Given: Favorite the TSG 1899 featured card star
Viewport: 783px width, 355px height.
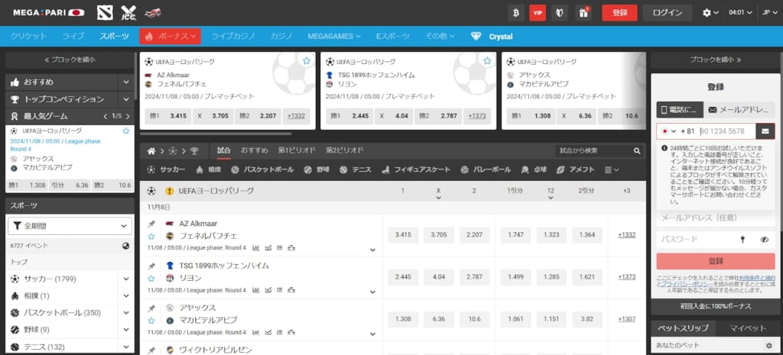Looking at the screenshot, I should [487, 61].
